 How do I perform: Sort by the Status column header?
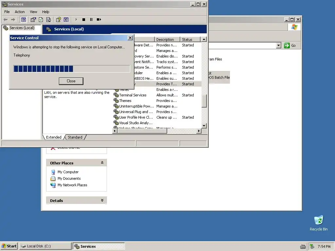tap(190, 40)
